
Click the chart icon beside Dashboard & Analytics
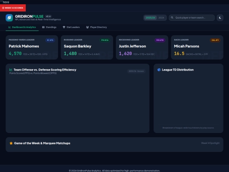pos(9,27)
